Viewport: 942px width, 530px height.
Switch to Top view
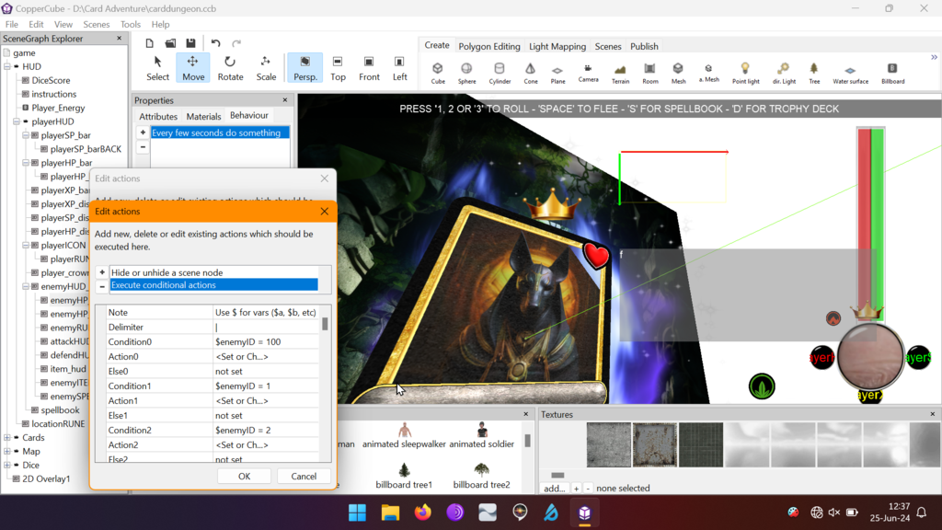click(x=338, y=68)
